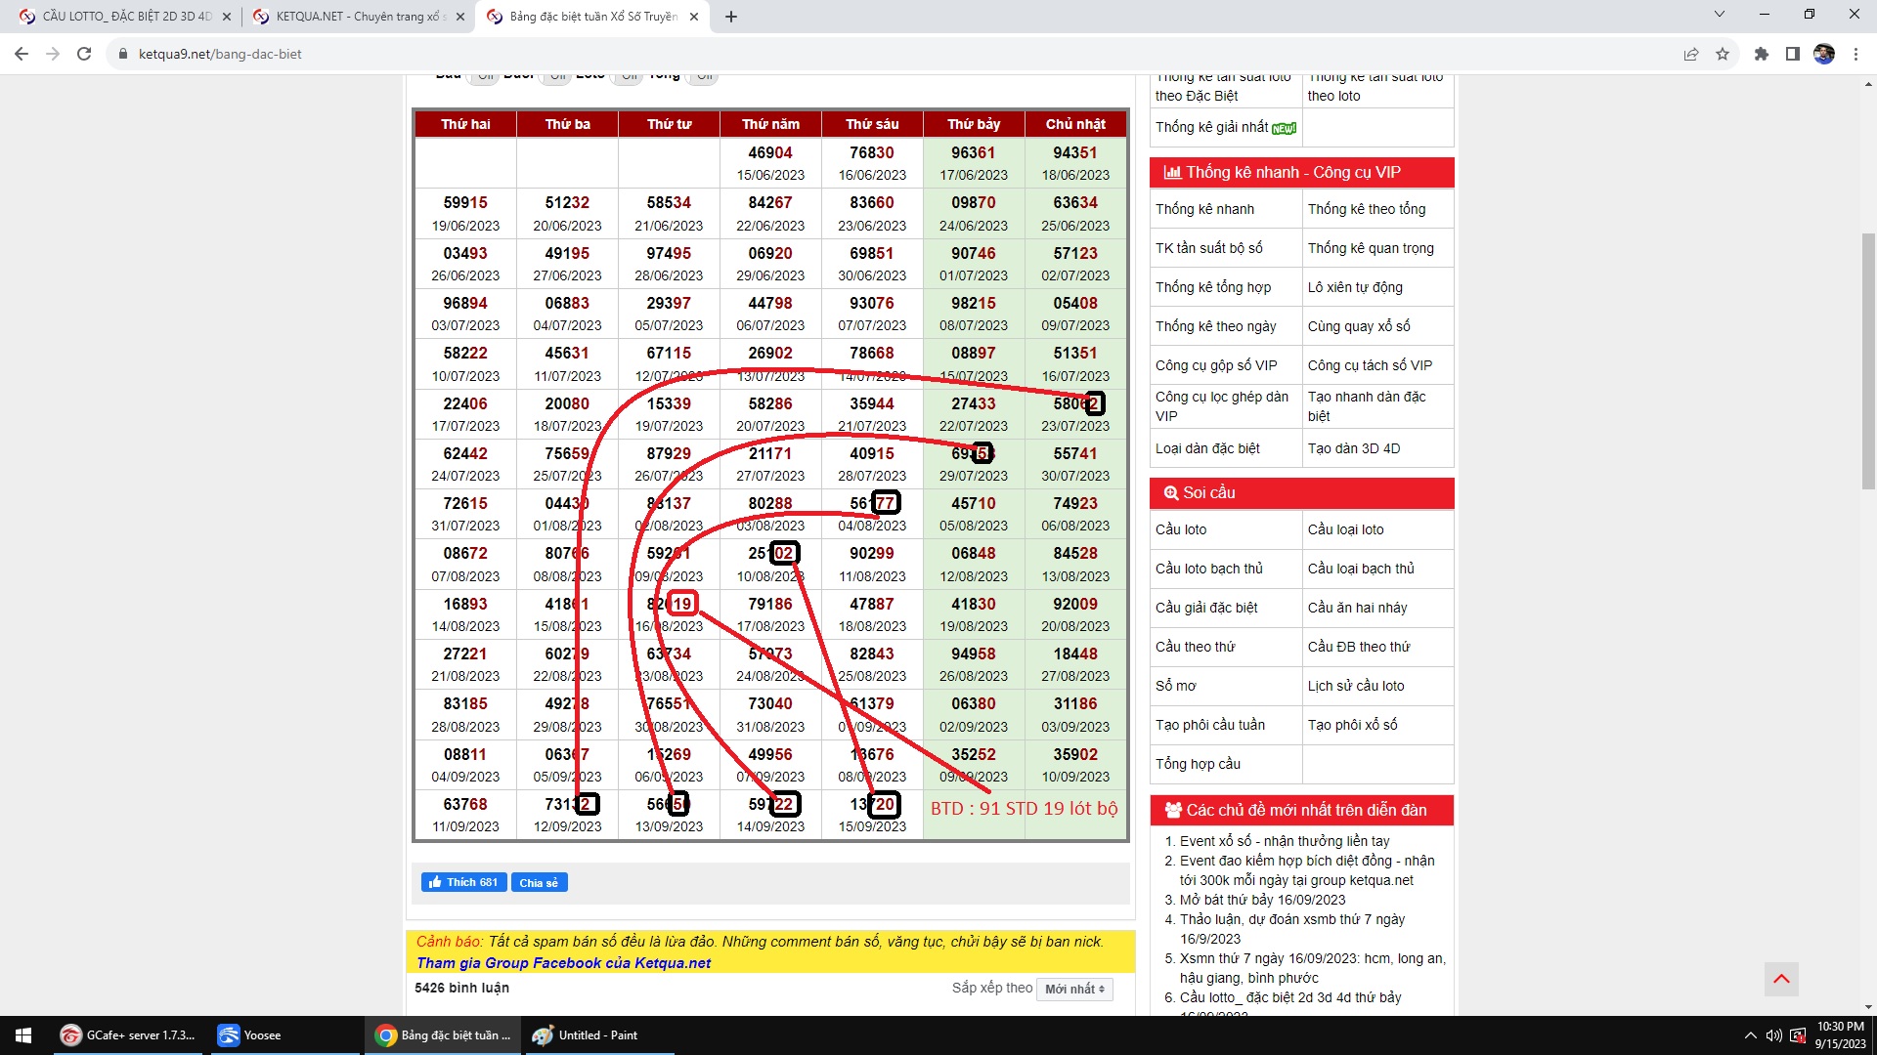Open TK tần suất bộ số link
The width and height of the screenshot is (1877, 1055).
(x=1208, y=248)
